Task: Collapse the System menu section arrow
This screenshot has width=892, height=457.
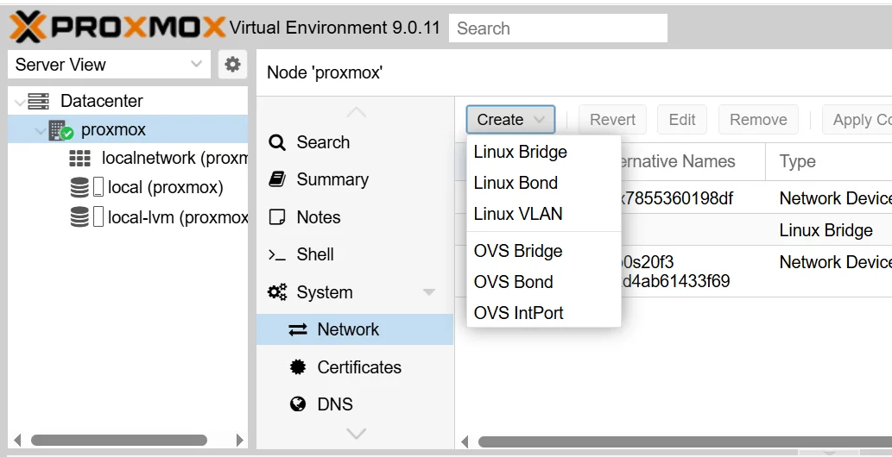Action: pyautogui.click(x=429, y=292)
